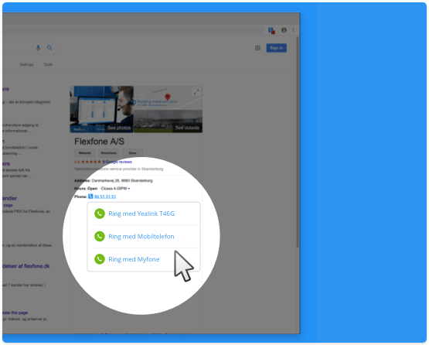Viewport: 429px width, 345px height.
Task: Click green phone icon beside Mobiltelefon
Action: click(x=100, y=236)
